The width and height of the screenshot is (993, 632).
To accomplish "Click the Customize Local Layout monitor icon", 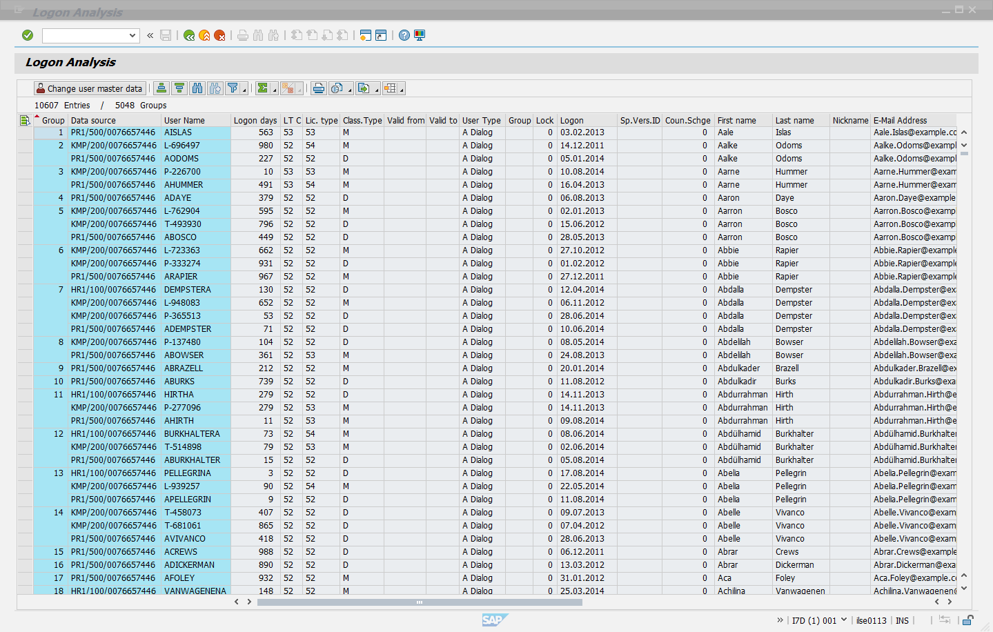I will 420,35.
